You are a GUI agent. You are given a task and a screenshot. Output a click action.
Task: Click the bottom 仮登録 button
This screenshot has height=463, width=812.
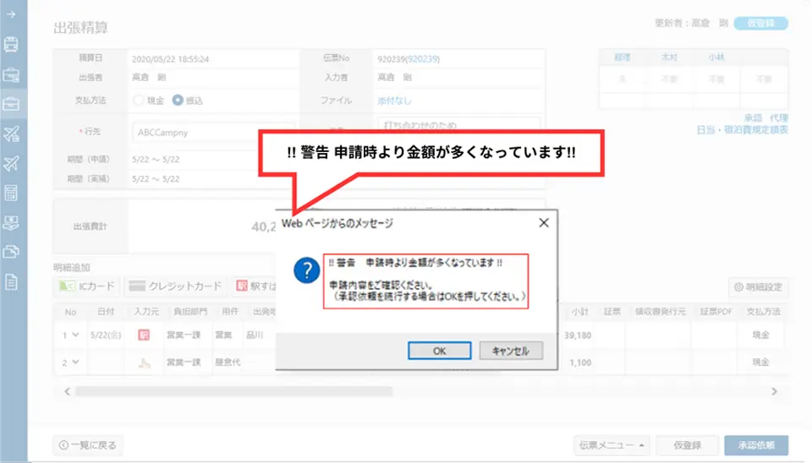(687, 445)
